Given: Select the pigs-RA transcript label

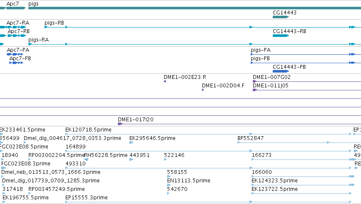Looking at the screenshot, I should pyautogui.click(x=39, y=40).
